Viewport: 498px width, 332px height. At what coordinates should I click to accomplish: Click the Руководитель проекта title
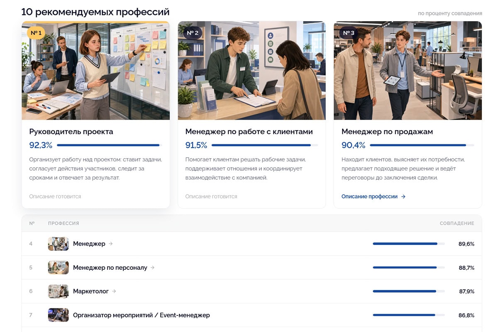pos(71,132)
